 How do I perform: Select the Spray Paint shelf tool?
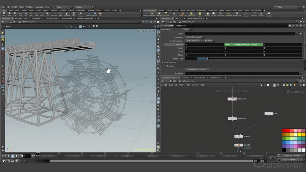tap(67, 14)
